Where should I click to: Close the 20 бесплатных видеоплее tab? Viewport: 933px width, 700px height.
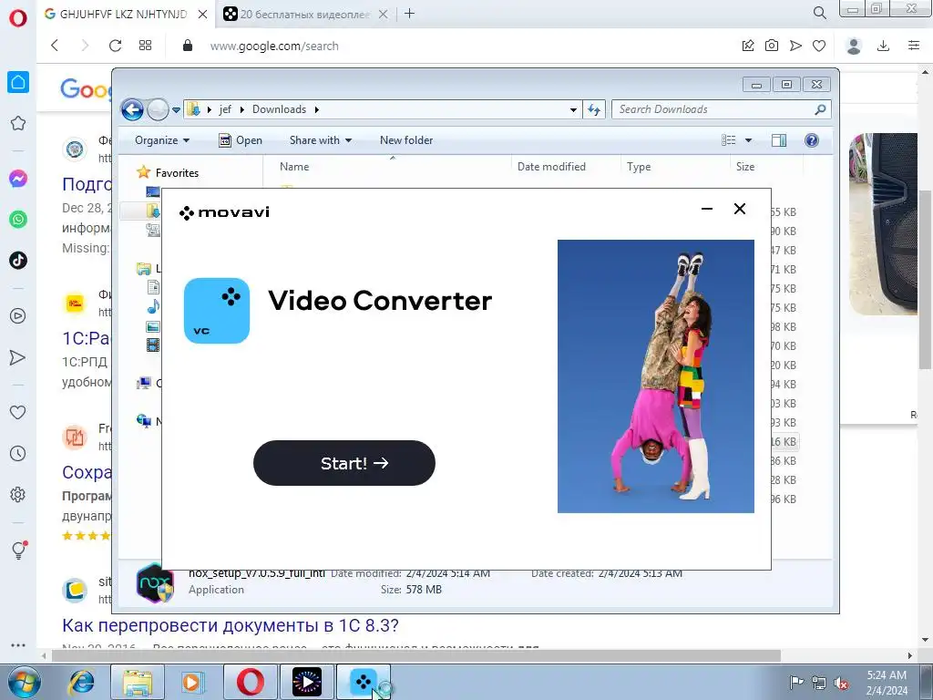click(384, 14)
